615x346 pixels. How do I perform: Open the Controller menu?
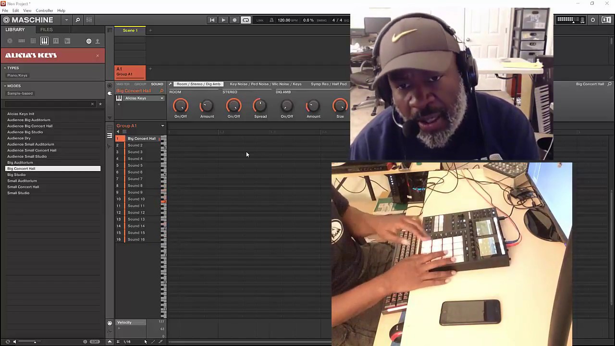44,11
